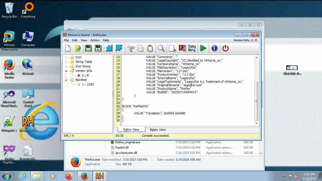Viewport: 322px width, 181px height.
Task: Click the ProductName "Firefox" line
Action: 169,89
